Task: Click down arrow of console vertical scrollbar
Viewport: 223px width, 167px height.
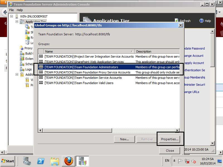Action: (212, 143)
